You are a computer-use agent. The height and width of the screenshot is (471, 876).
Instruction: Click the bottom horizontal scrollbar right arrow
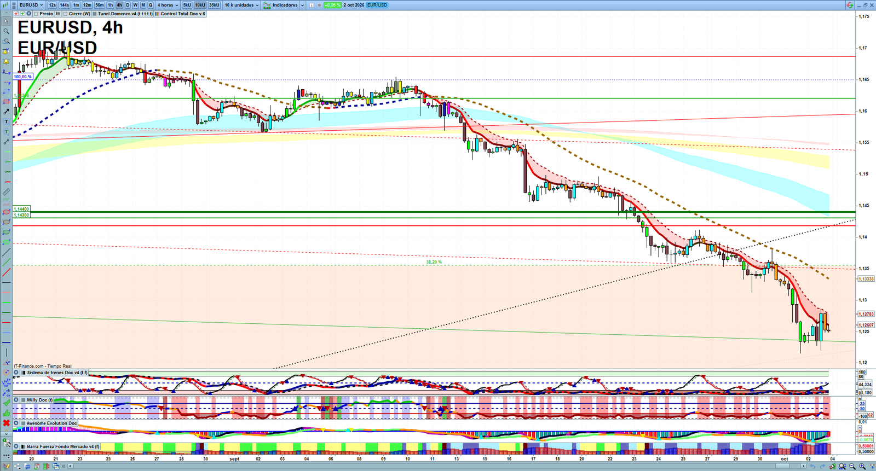point(803,467)
